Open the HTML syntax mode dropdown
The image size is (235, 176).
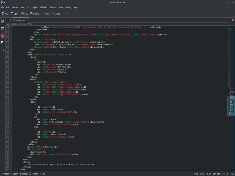(232, 174)
